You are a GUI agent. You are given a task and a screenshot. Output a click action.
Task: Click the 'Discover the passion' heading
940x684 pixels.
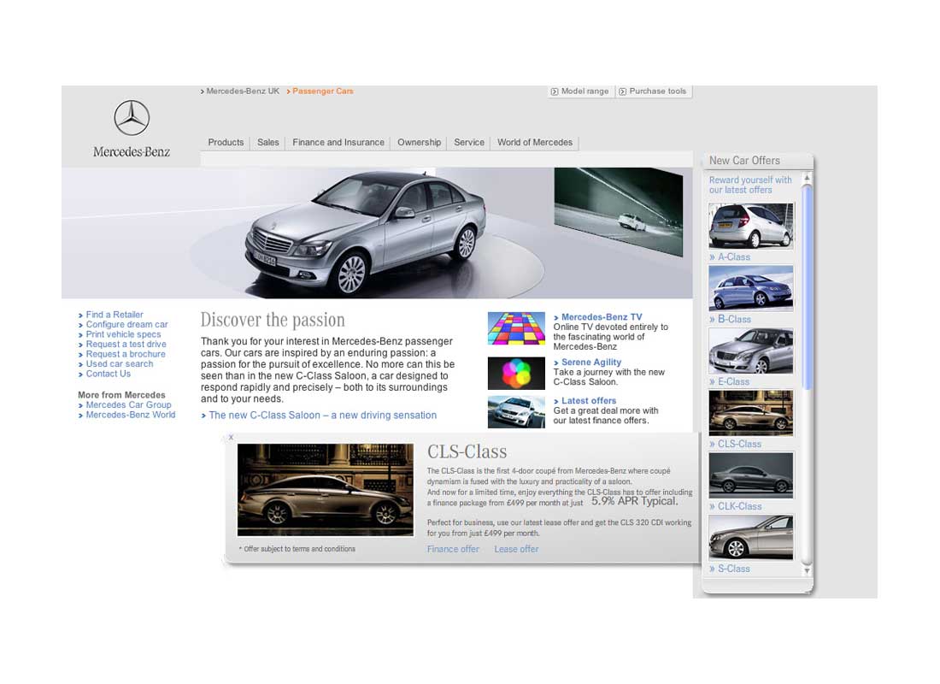(273, 320)
